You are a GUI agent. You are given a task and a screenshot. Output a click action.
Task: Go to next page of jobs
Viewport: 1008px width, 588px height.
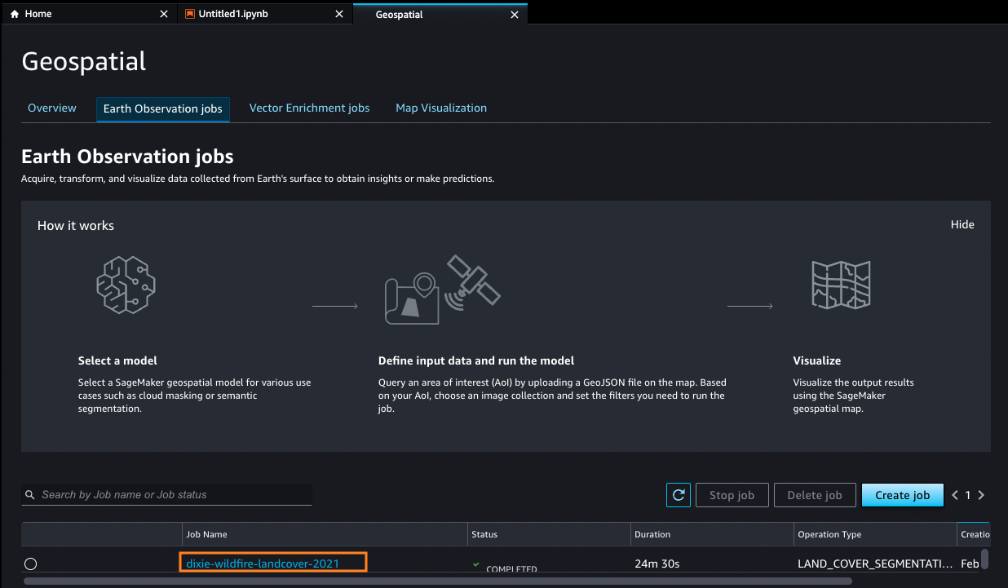(981, 495)
